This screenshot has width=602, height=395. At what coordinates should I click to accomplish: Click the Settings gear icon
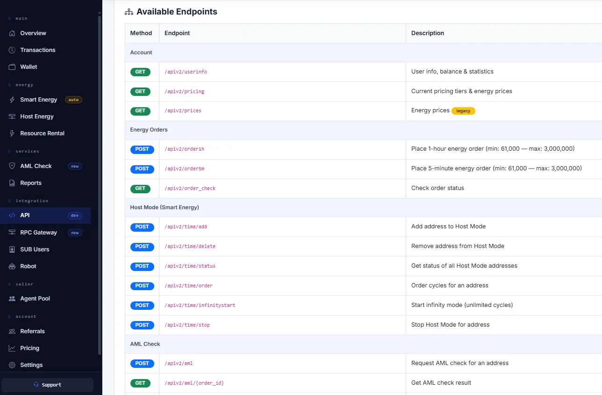[x=12, y=365]
